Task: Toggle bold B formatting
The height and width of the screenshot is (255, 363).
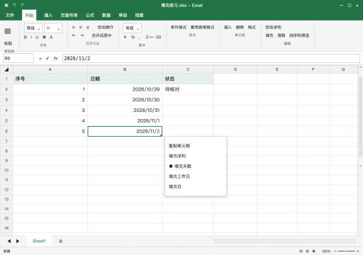Action: coord(26,37)
